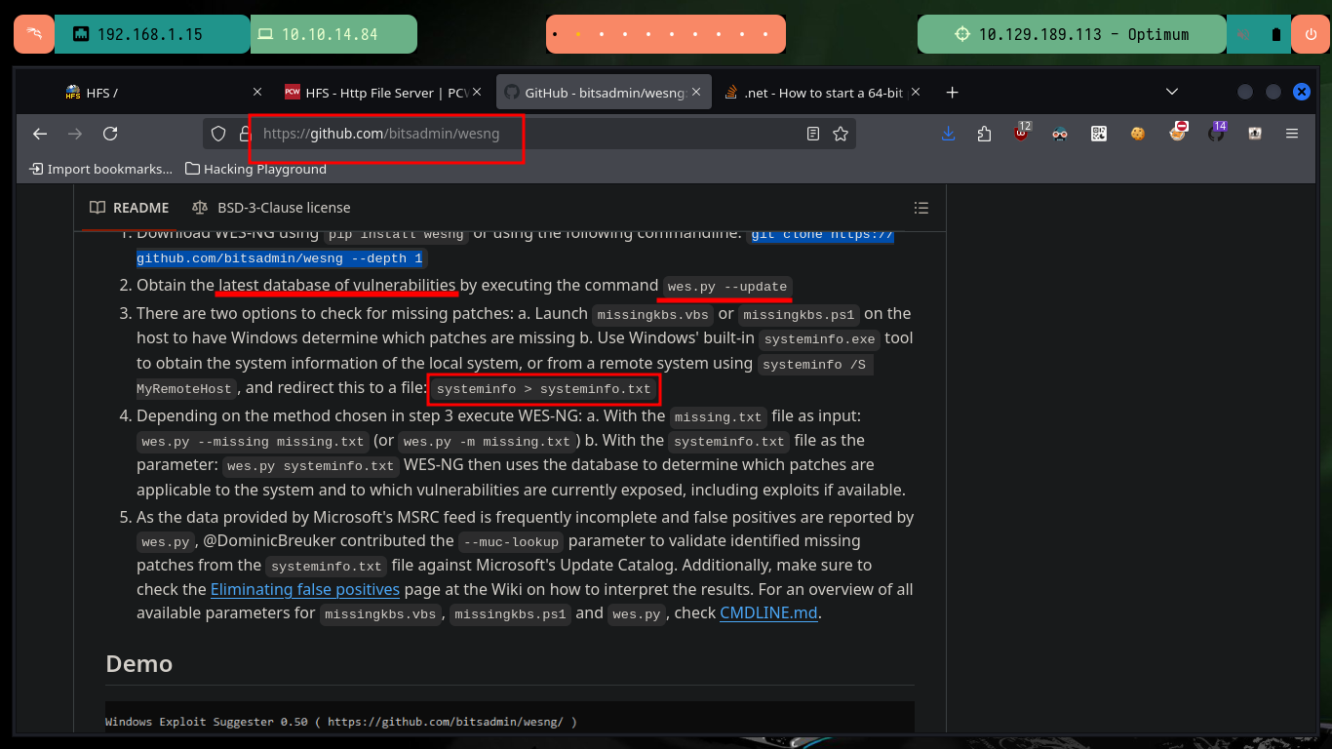Click the systeminfo /S code text
This screenshot has width=1332, height=749.
[x=815, y=365]
